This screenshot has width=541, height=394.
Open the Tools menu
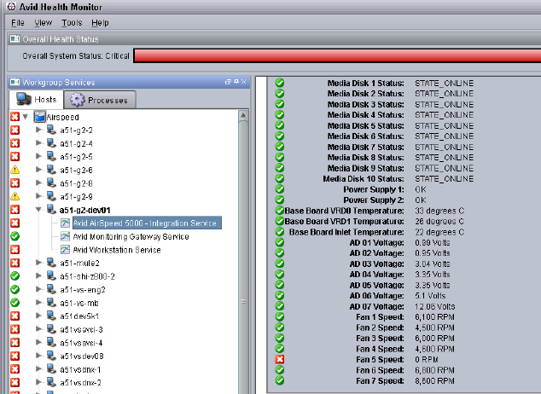coord(72,23)
